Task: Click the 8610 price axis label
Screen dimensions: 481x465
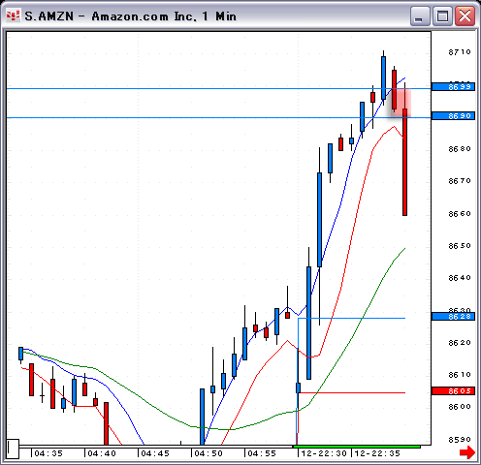Action: [x=460, y=375]
